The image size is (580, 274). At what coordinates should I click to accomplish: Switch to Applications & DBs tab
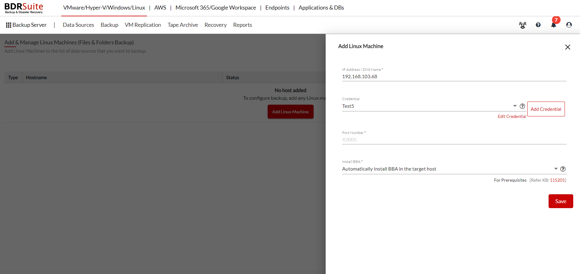click(321, 8)
